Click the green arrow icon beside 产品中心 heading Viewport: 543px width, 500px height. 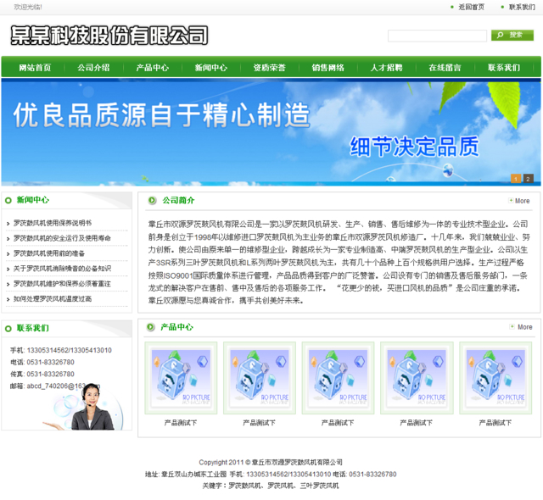tap(150, 326)
